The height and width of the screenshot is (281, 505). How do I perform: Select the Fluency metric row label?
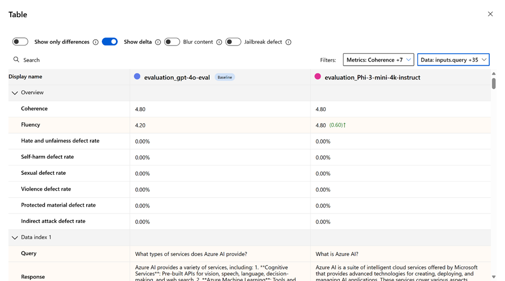pyautogui.click(x=30, y=125)
